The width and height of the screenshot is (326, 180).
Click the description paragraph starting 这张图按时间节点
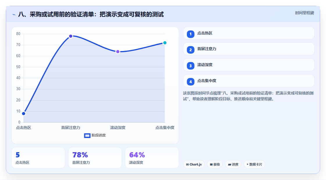[248, 96]
